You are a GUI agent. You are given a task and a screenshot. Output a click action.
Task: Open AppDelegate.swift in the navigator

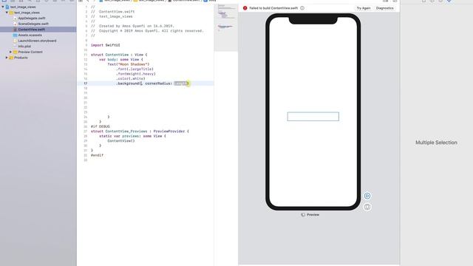(31, 18)
